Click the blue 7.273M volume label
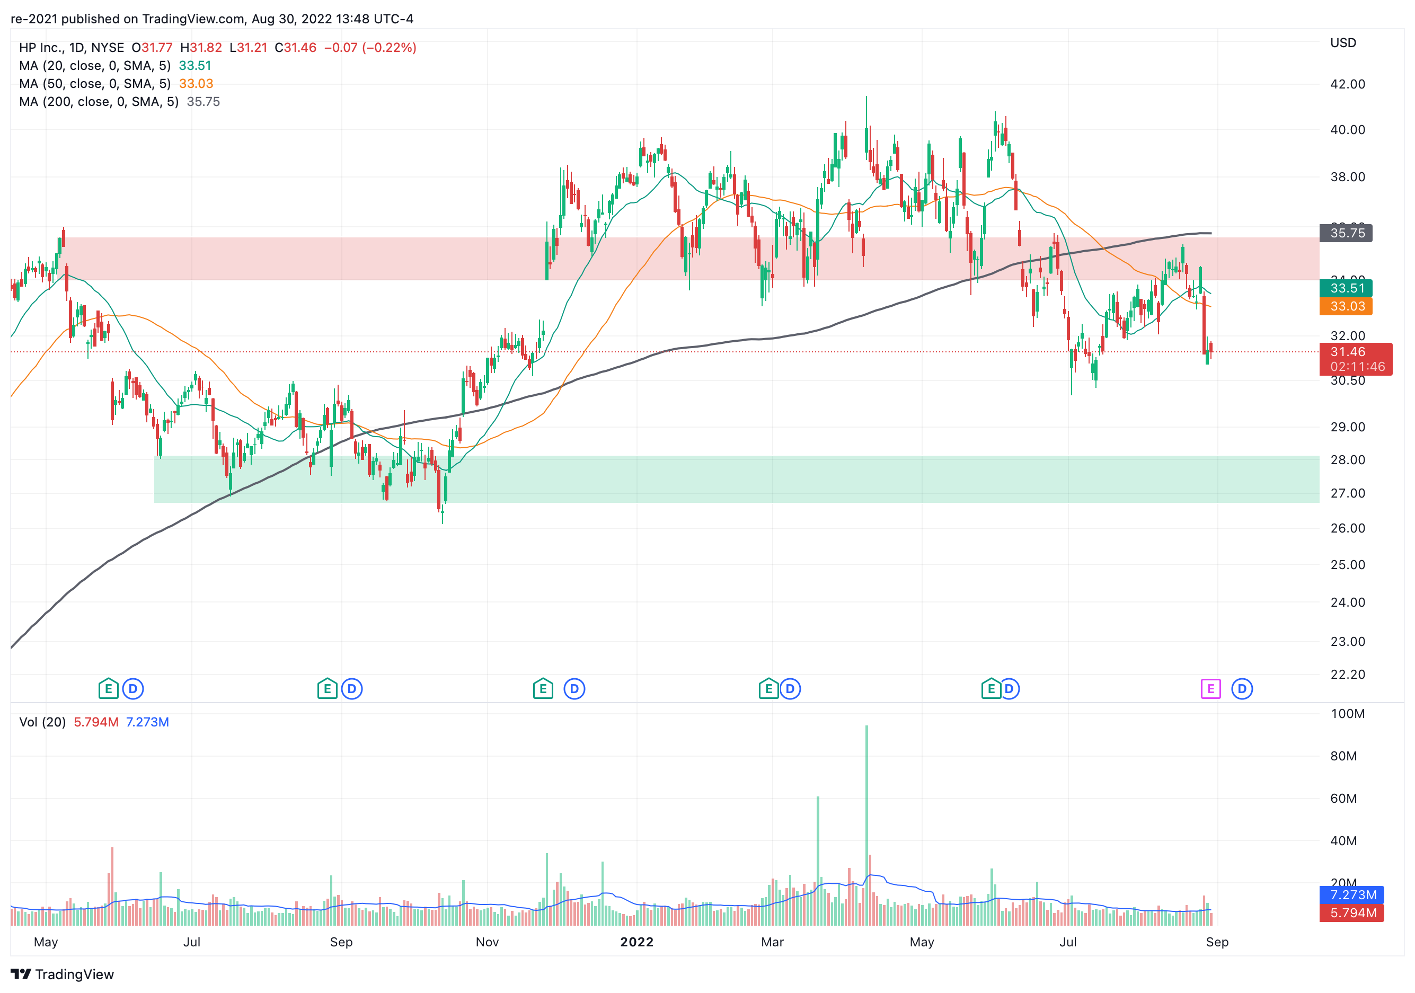This screenshot has width=1415, height=993. click(x=1352, y=894)
